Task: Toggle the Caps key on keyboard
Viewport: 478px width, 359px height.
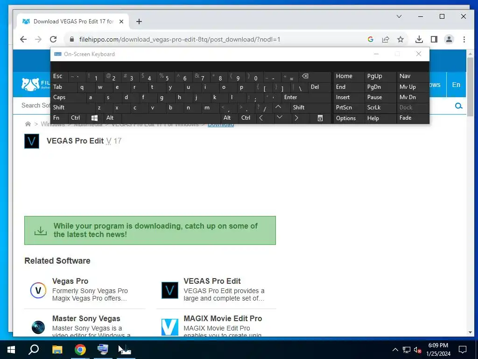Action: pos(69,97)
